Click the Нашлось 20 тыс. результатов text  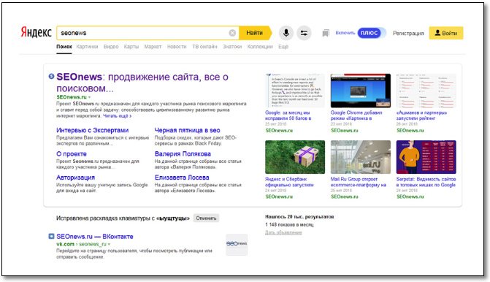point(299,217)
